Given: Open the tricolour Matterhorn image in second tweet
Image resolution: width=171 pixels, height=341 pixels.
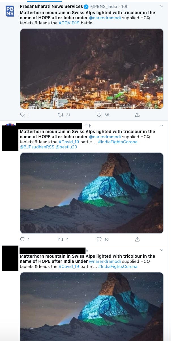Looking at the screenshot, I should click(x=92, y=193).
